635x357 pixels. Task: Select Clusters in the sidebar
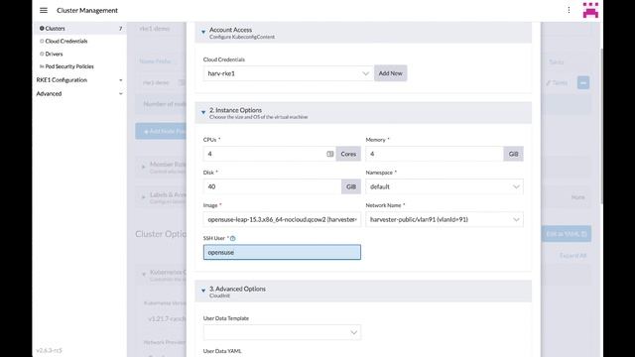point(56,29)
